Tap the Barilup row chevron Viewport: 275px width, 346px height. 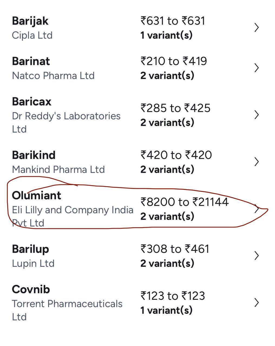coord(257,256)
